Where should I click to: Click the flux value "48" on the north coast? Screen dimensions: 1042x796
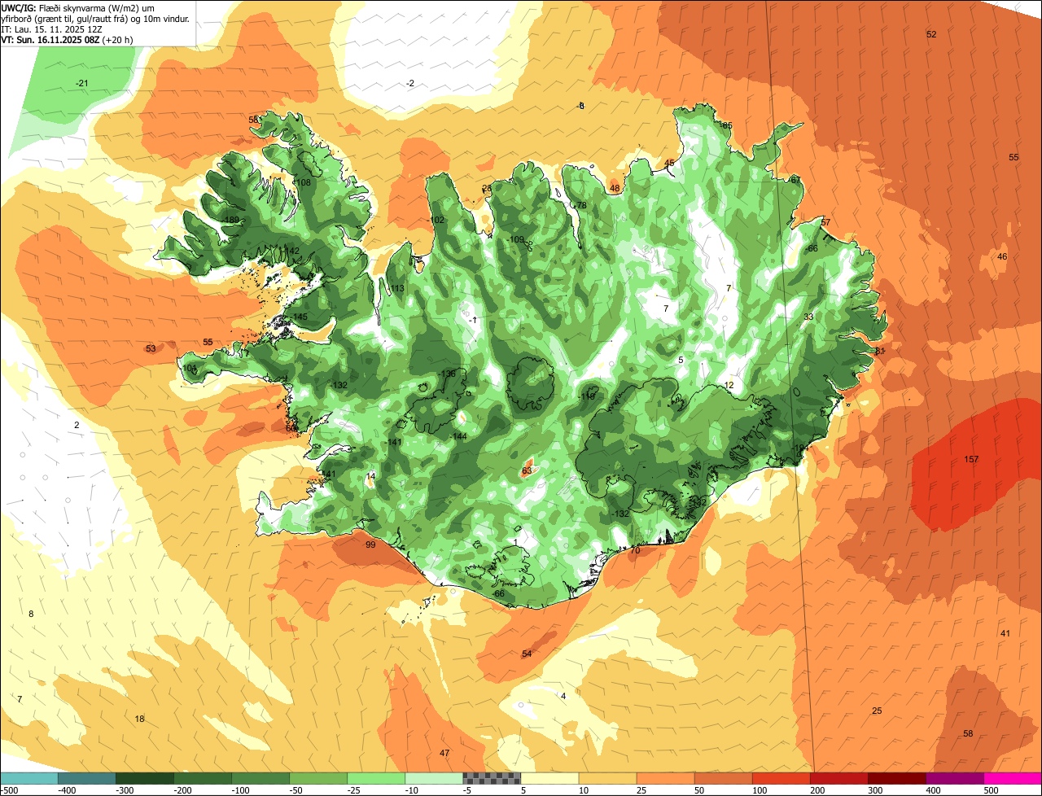[615, 189]
